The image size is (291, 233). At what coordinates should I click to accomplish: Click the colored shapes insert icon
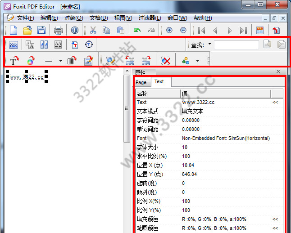coord(186,60)
